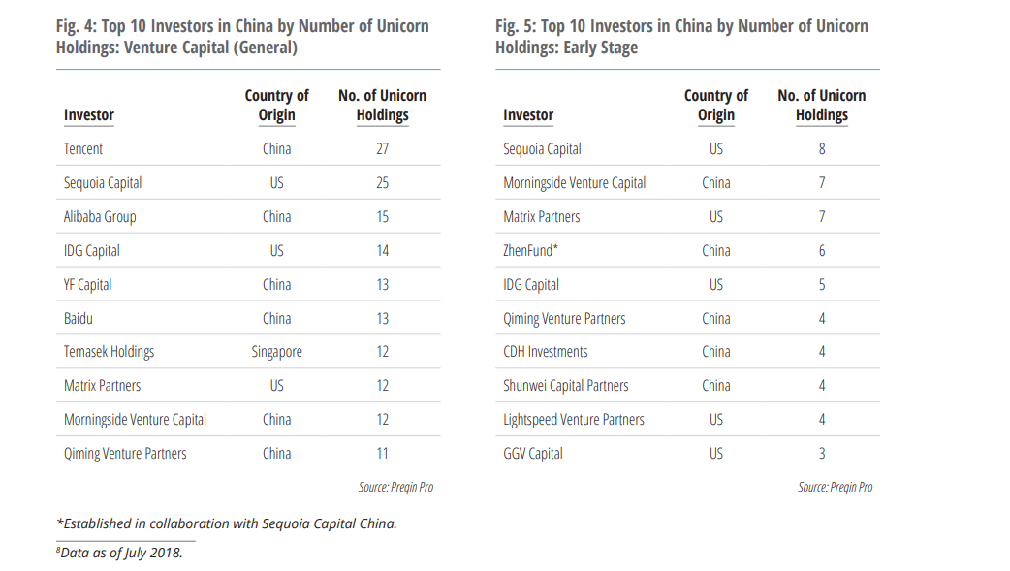This screenshot has width=1010, height=571.
Task: Click Country of Origin header in Fig. 5
Action: tap(716, 105)
